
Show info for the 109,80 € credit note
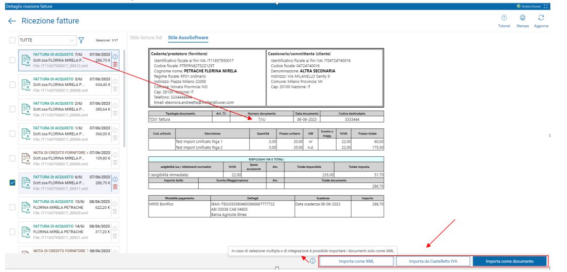115,155
